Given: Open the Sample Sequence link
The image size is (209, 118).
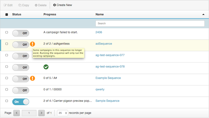Looking at the screenshot, I should tap(107, 101).
